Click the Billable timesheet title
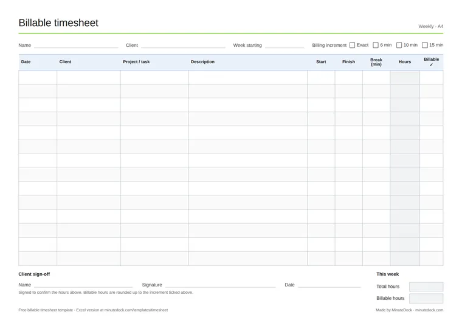Screen dimensions: 462x326 [x=58, y=22]
